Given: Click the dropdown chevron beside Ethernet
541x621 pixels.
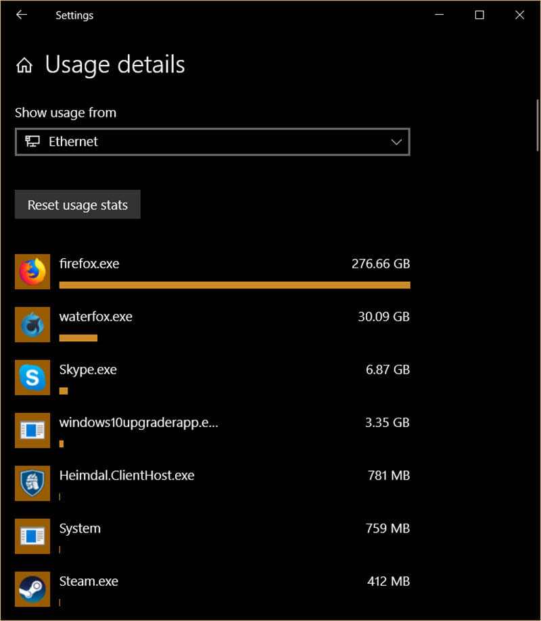Looking at the screenshot, I should [x=396, y=142].
